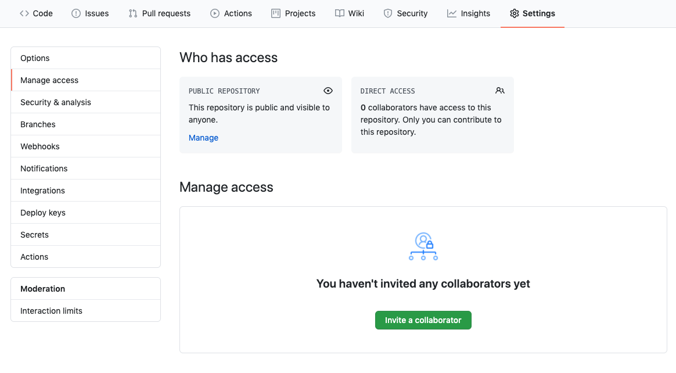Open the Manage visibility link
676x373 pixels.
(x=203, y=138)
